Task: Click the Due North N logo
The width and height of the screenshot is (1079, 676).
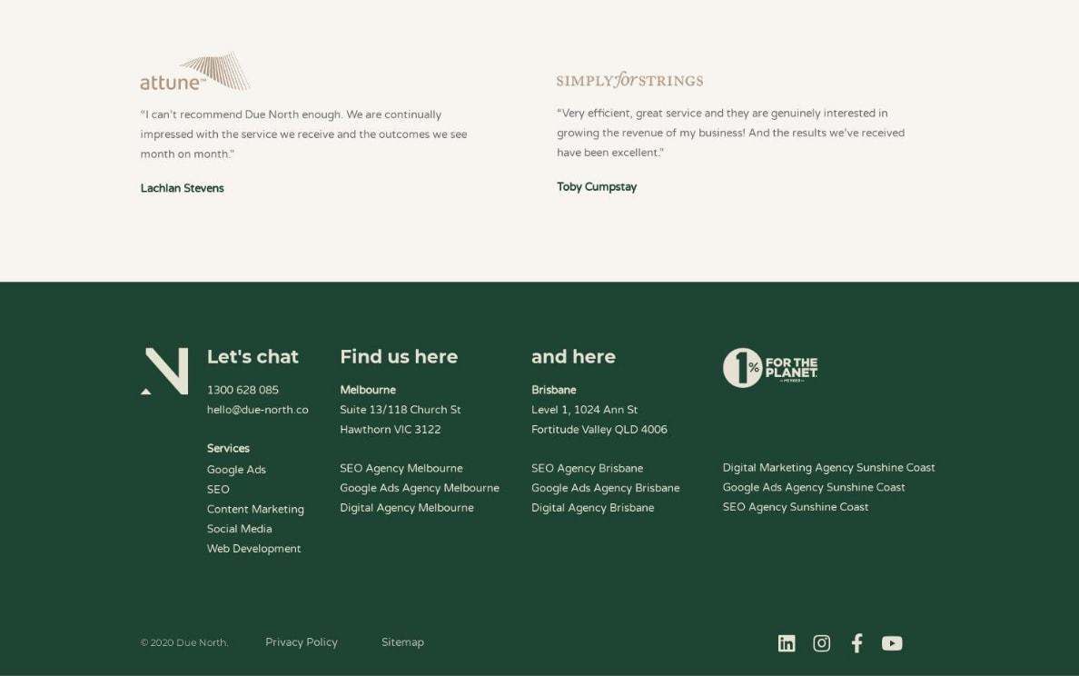Action: pos(164,371)
